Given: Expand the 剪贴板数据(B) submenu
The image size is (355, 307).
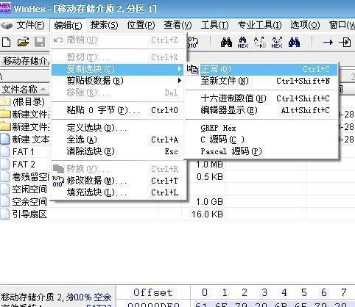Looking at the screenshot, I should tap(118, 81).
